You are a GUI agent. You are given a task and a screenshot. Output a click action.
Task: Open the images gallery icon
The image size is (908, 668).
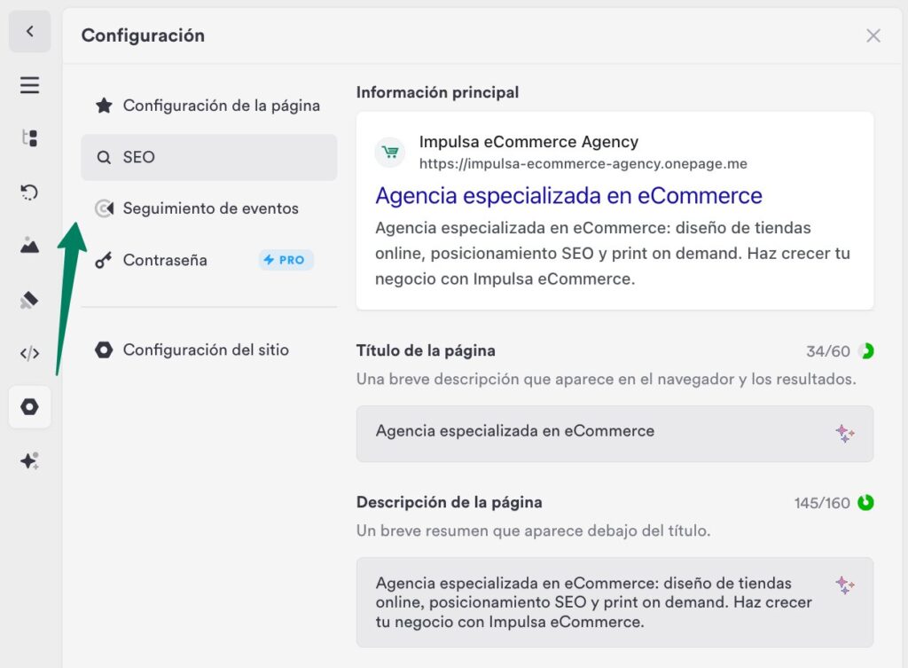[29, 245]
